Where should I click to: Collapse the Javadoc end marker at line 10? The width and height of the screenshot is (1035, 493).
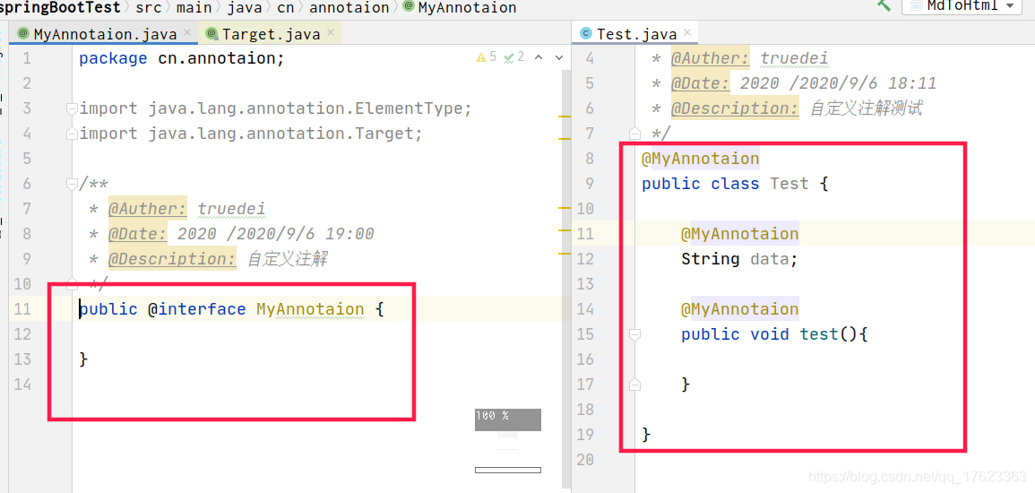[72, 284]
